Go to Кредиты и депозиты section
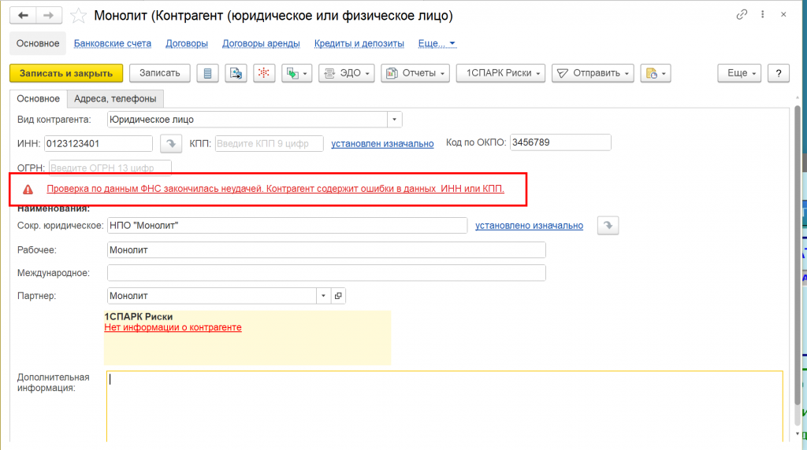Screen dimensions: 807x450 point(359,44)
